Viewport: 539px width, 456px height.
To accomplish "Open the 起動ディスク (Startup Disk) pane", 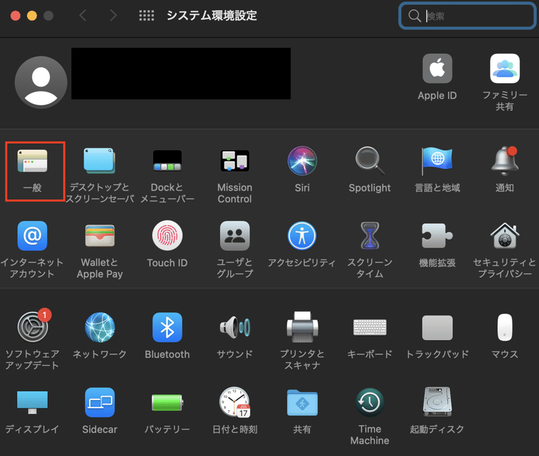I will (x=437, y=405).
